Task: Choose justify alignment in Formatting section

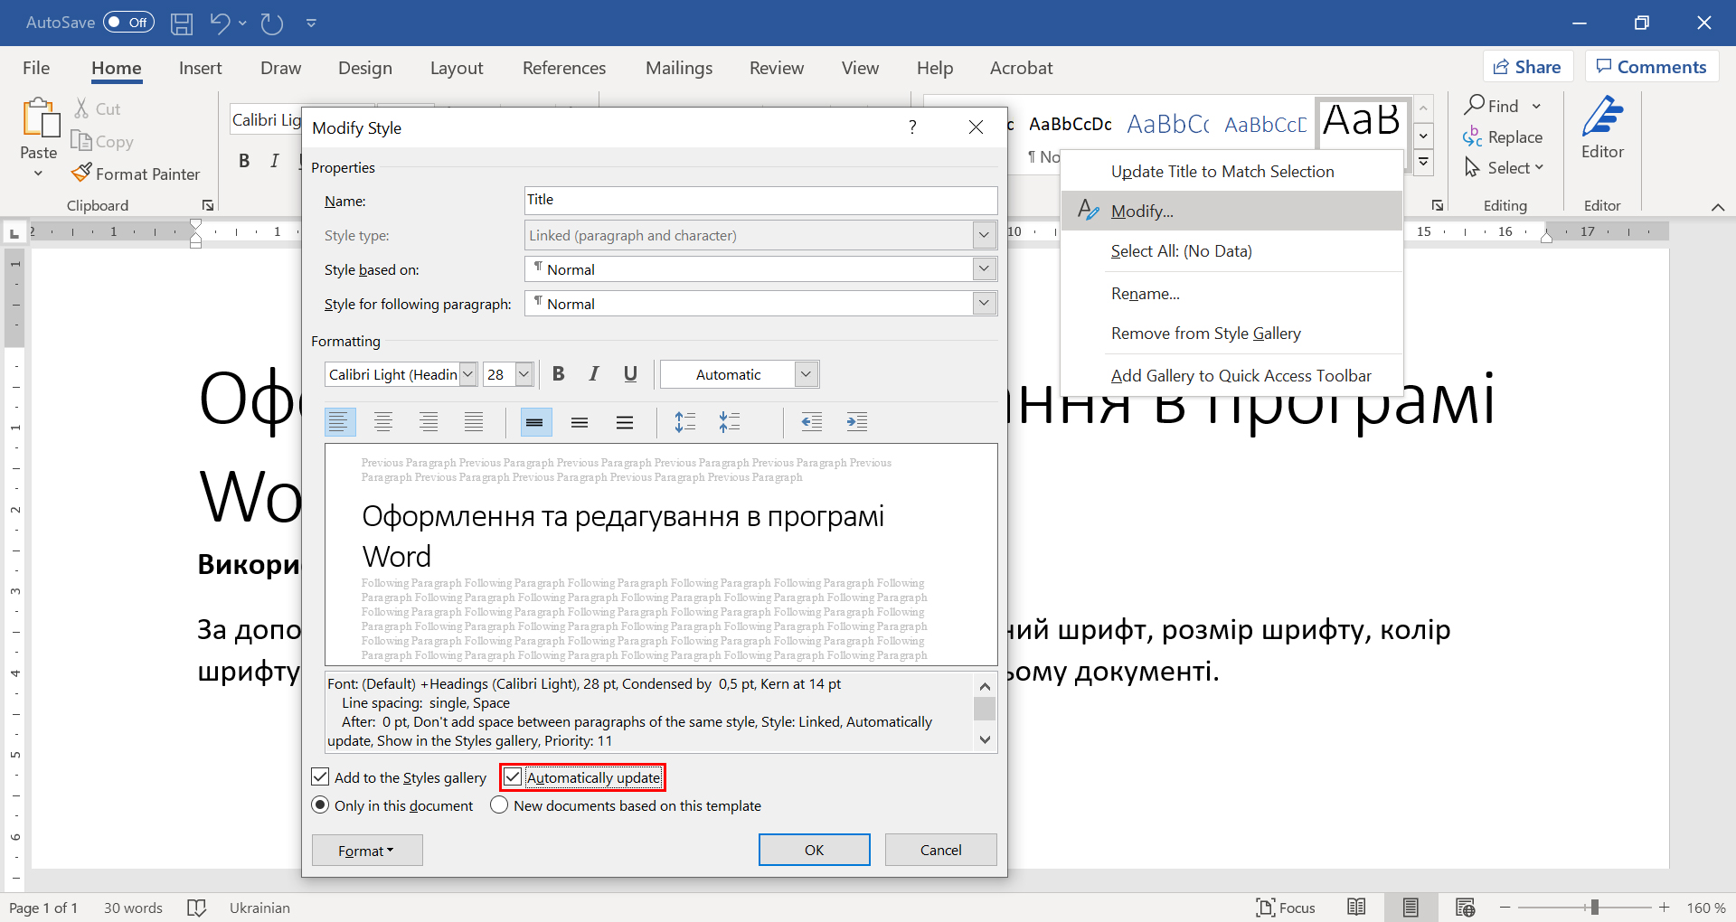Action: pyautogui.click(x=474, y=422)
